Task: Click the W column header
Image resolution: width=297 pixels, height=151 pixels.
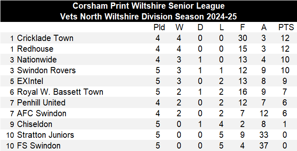Action: [x=179, y=28]
